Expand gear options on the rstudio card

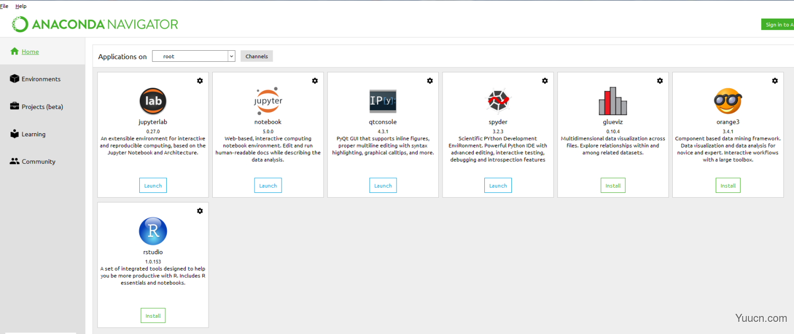pos(200,211)
